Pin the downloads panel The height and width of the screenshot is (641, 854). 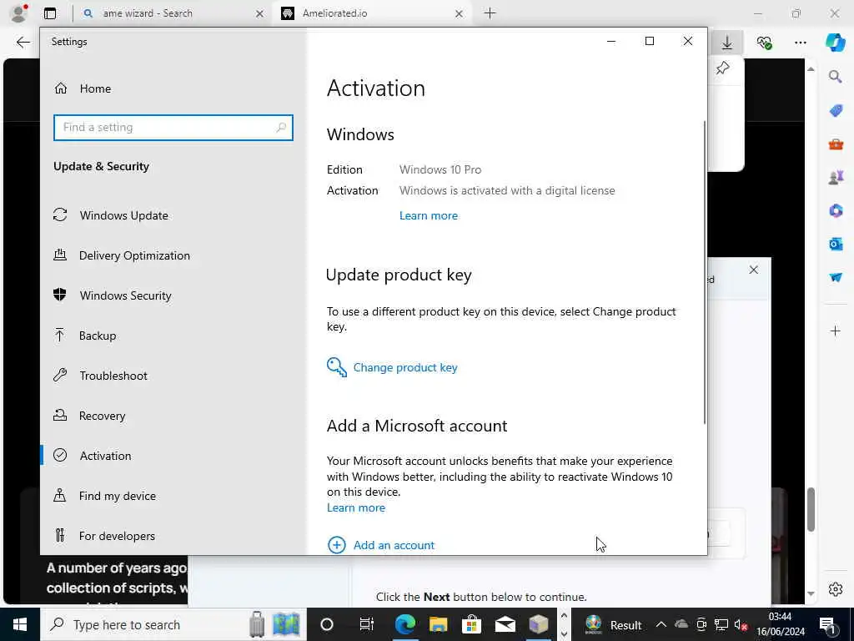point(723,68)
